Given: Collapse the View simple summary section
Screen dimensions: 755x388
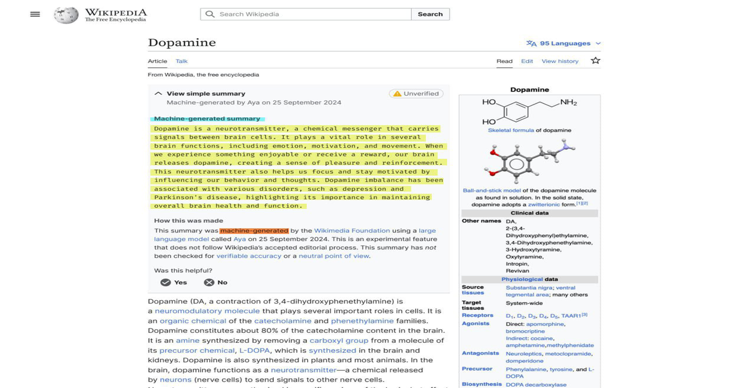Looking at the screenshot, I should click(x=158, y=94).
